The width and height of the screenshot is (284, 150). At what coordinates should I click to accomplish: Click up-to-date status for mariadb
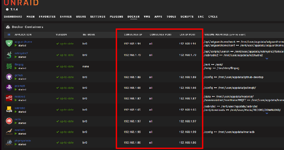[x=65, y=132]
